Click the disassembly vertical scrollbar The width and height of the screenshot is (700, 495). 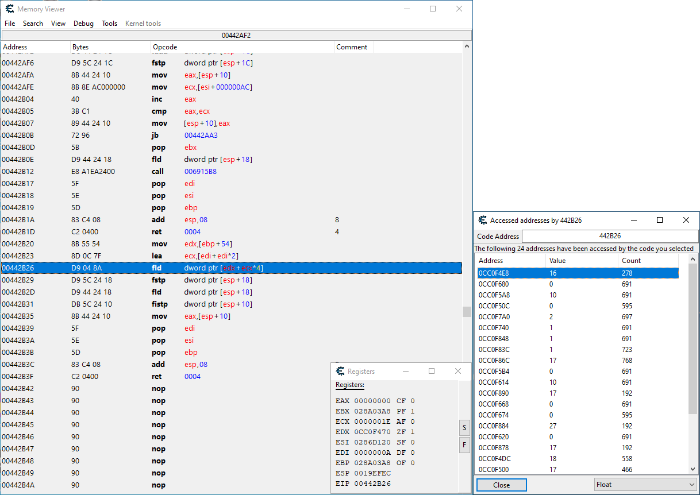click(467, 311)
